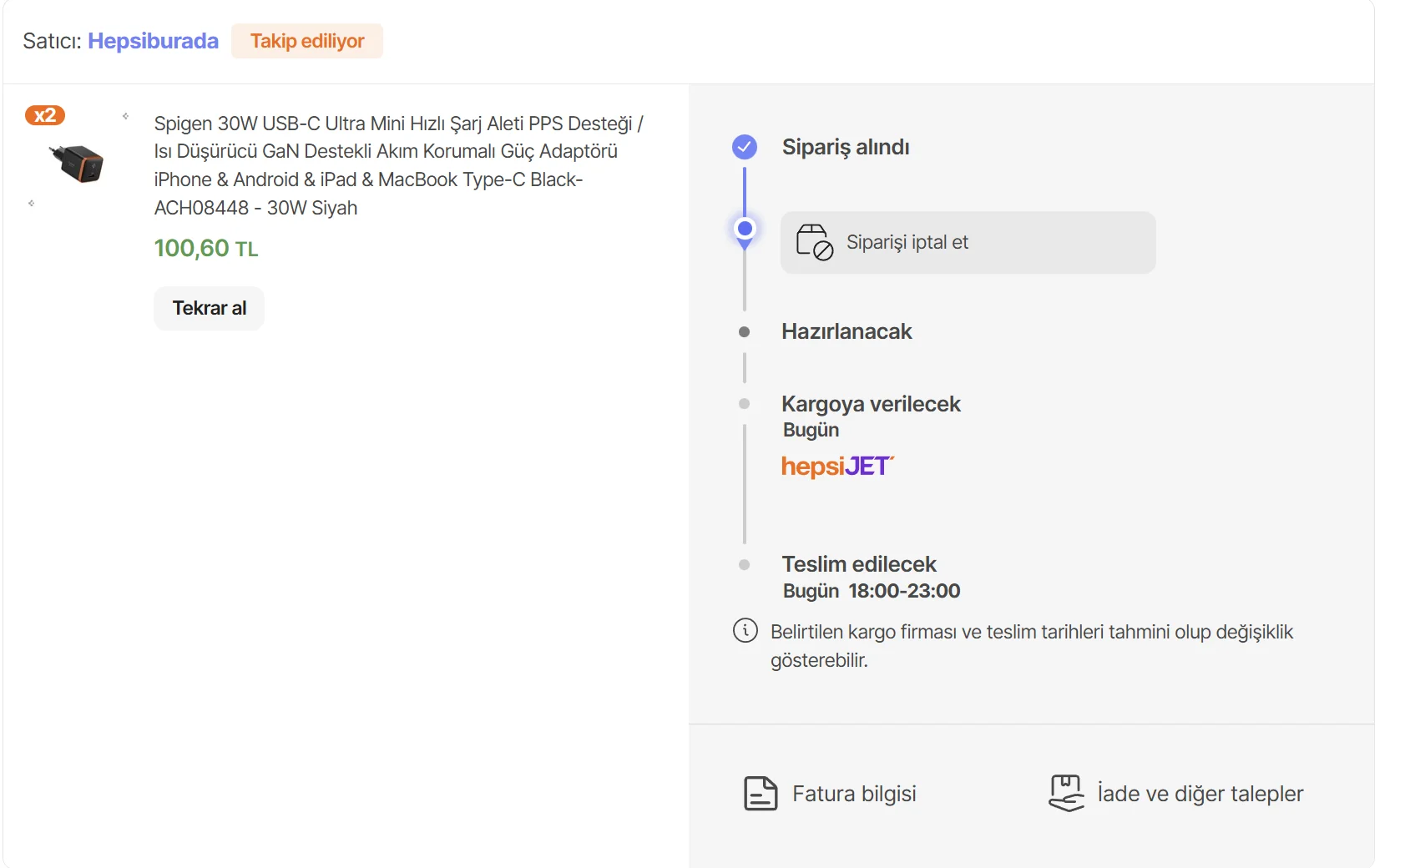This screenshot has height=868, width=1405.
Task: Click the blue order received checkmark
Action: coord(745,147)
